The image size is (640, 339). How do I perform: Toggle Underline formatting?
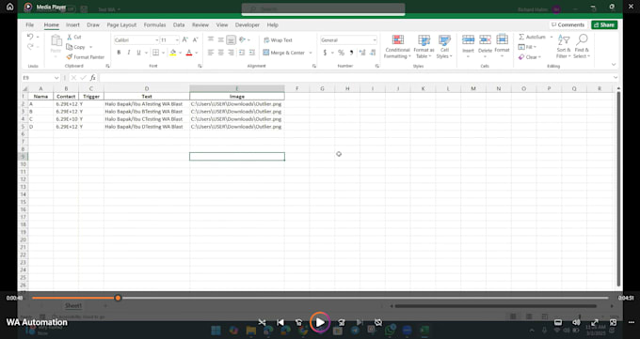(x=138, y=53)
